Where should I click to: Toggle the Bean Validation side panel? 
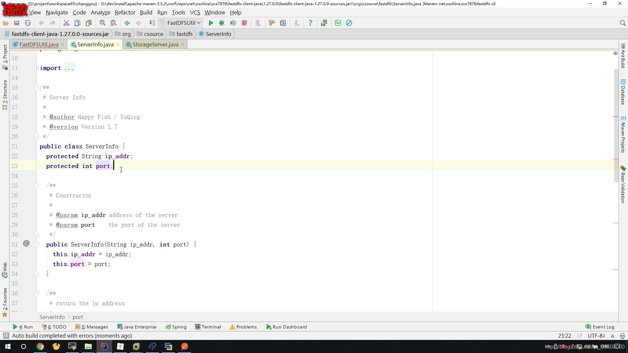coord(623,185)
